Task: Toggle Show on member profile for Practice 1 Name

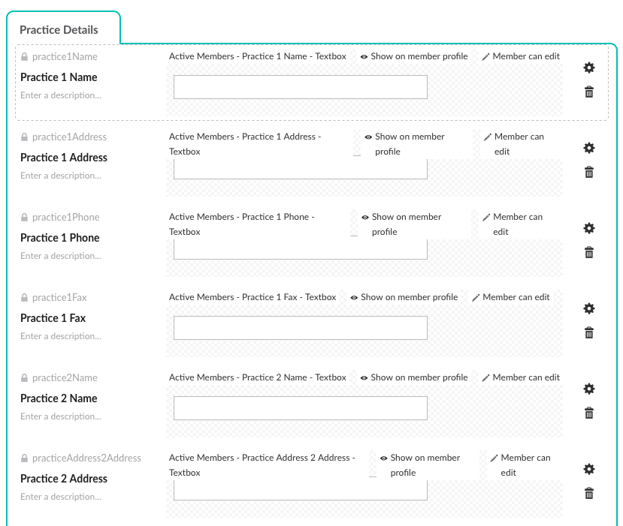Action: [414, 56]
